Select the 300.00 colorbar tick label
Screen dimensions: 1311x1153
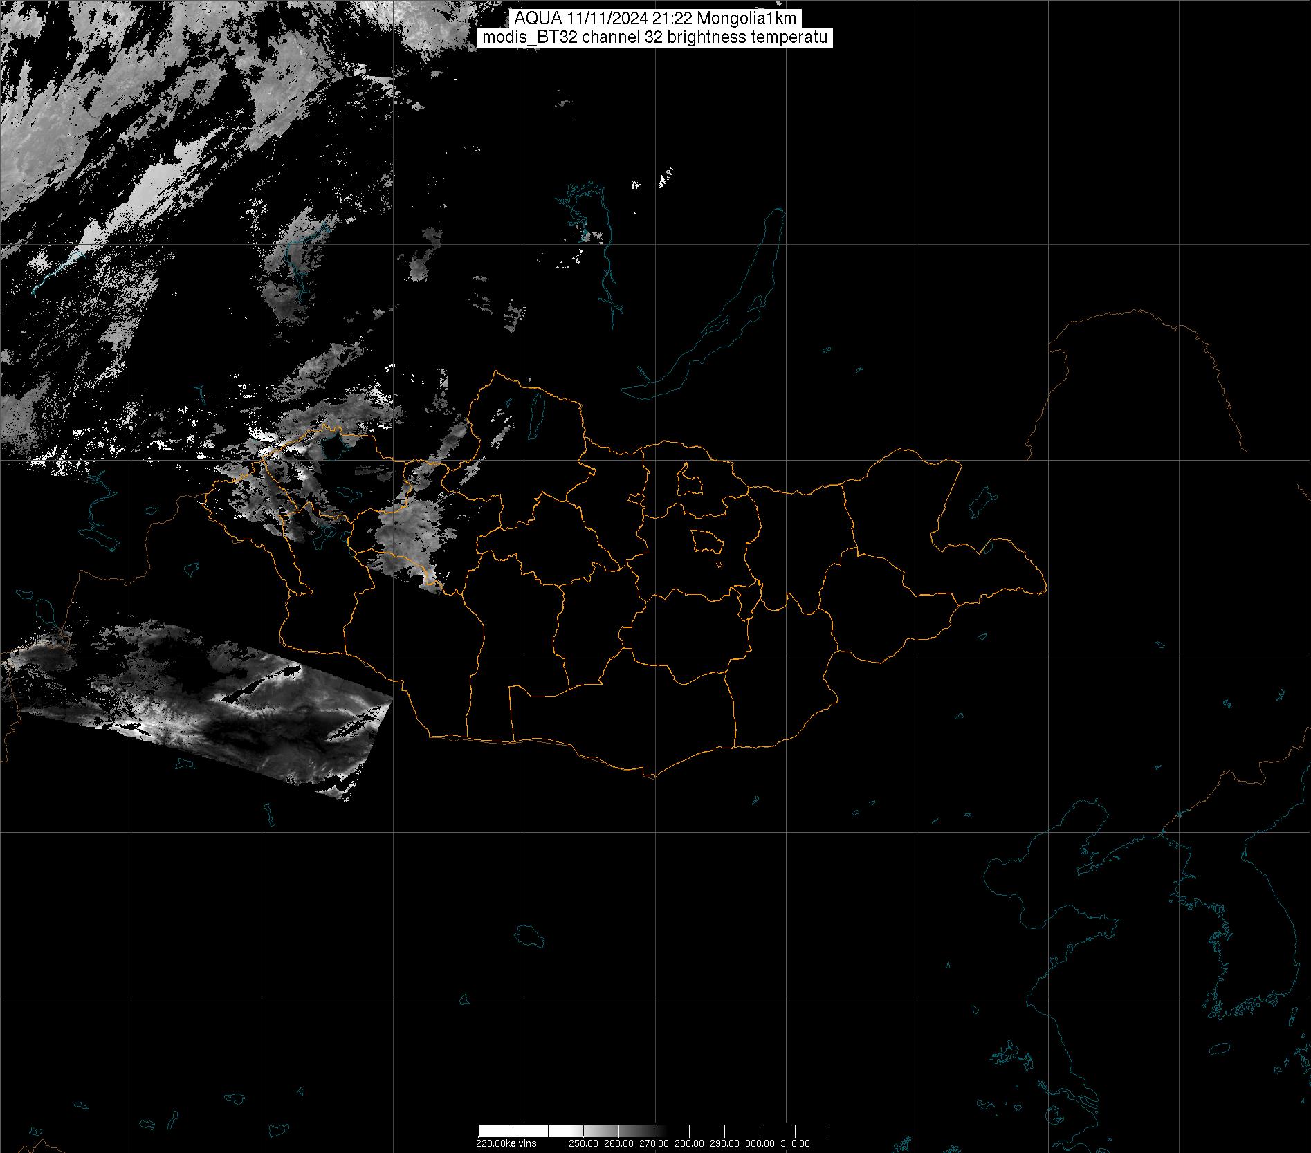[760, 1143]
